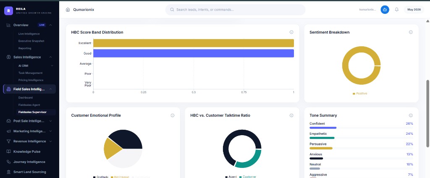The image size is (430, 178).
Task: Click the LIVE badge next to Overview
Action: (42, 25)
